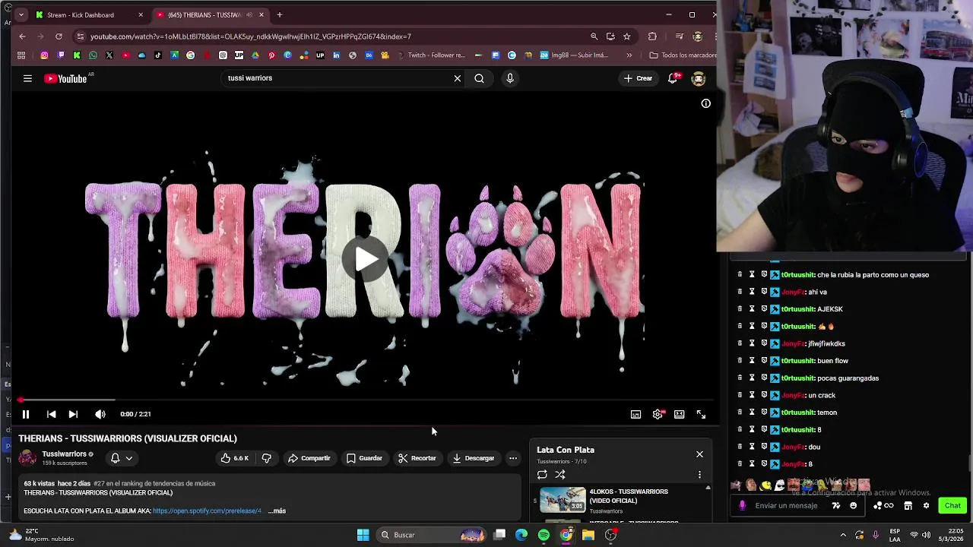The width and height of the screenshot is (973, 547).
Task: Open the apps grid in bookmarks bar
Action: coord(21,55)
